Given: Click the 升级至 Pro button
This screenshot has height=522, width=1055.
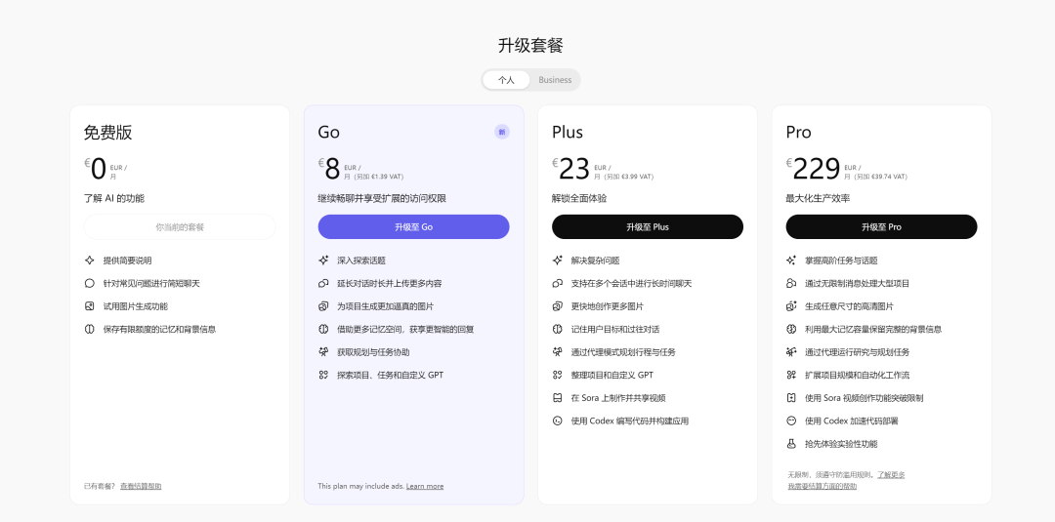Looking at the screenshot, I should tap(881, 227).
